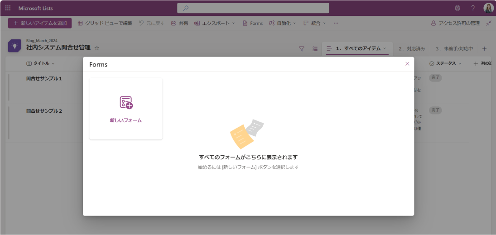Open the 自動化 dropdown
The height and width of the screenshot is (235, 496).
[x=283, y=23]
